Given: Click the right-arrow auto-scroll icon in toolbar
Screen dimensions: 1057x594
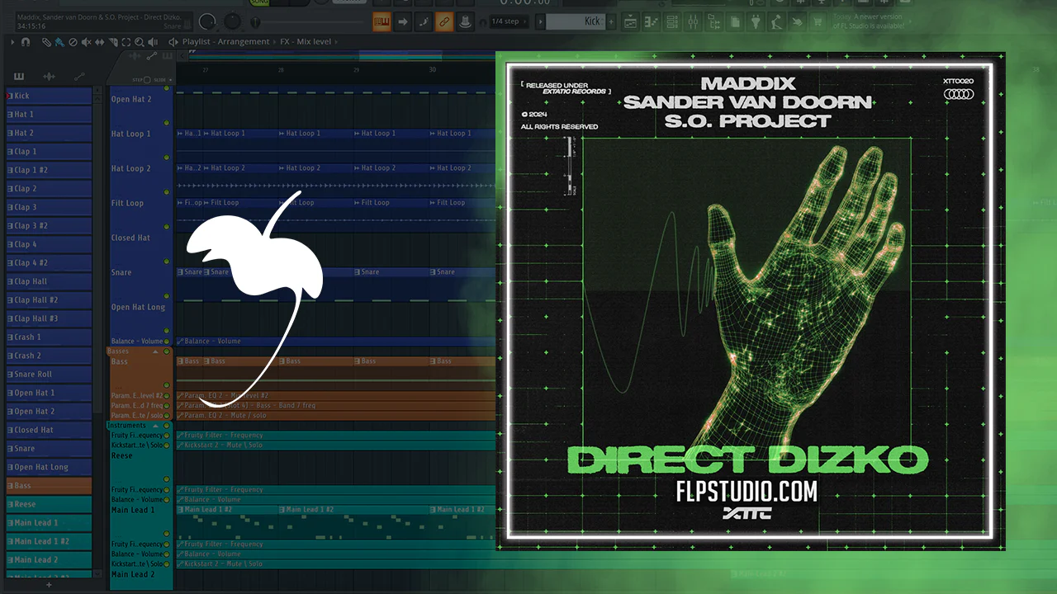Looking at the screenshot, I should click(402, 21).
